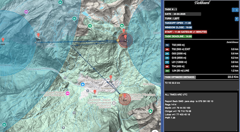Click the grey Glacier Canyon Grindelwald icon
The image size is (240, 132).
[x=114, y=103]
